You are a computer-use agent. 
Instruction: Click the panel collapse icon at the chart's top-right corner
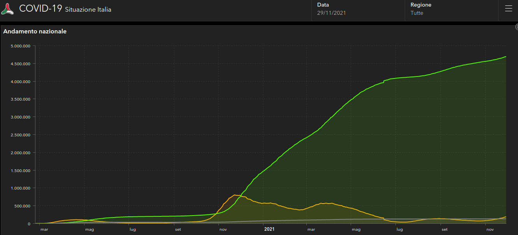pos(517,27)
